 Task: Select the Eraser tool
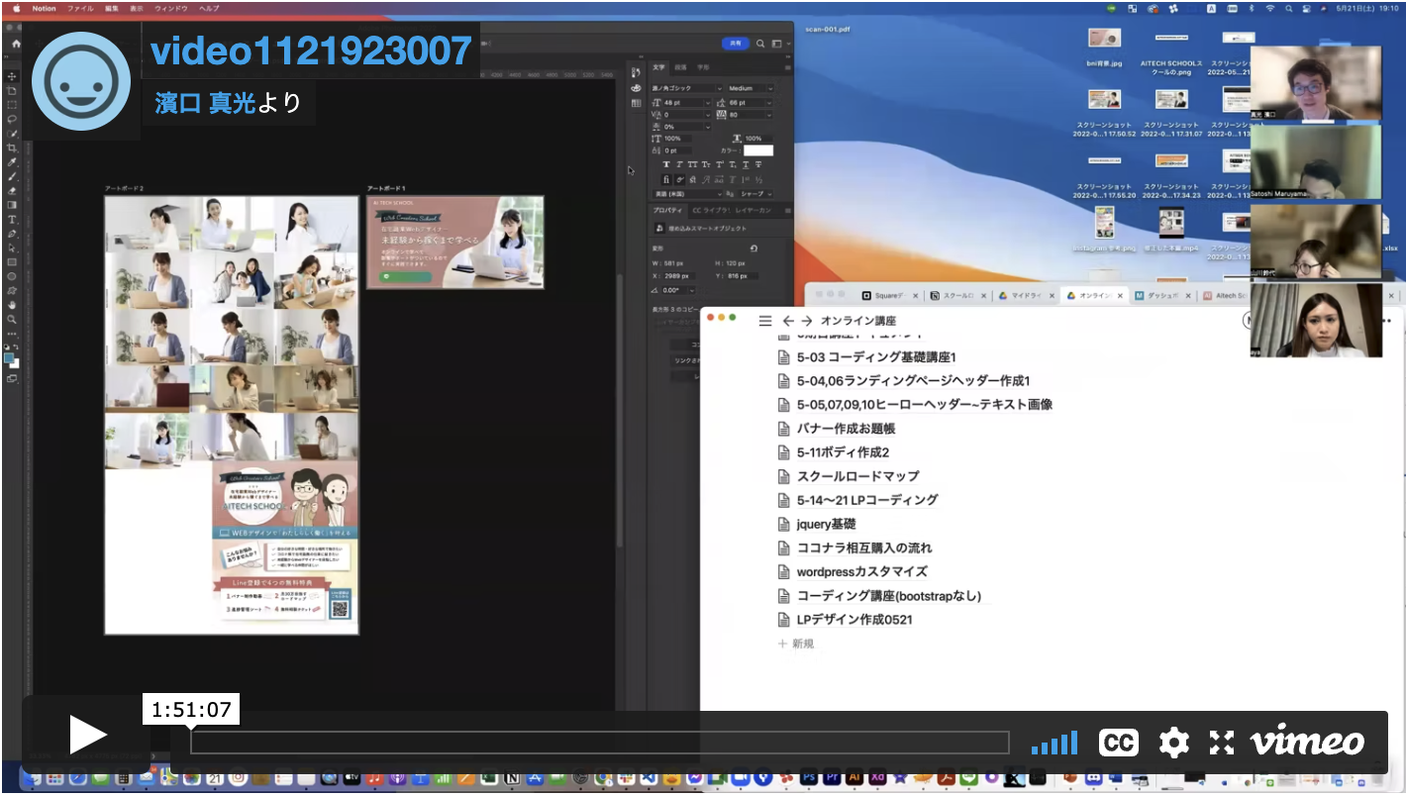point(12,190)
